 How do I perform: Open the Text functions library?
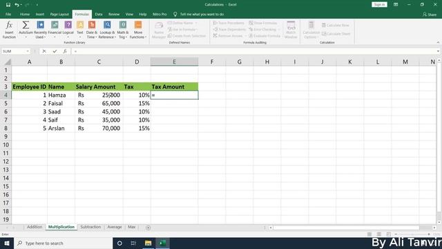click(x=80, y=30)
